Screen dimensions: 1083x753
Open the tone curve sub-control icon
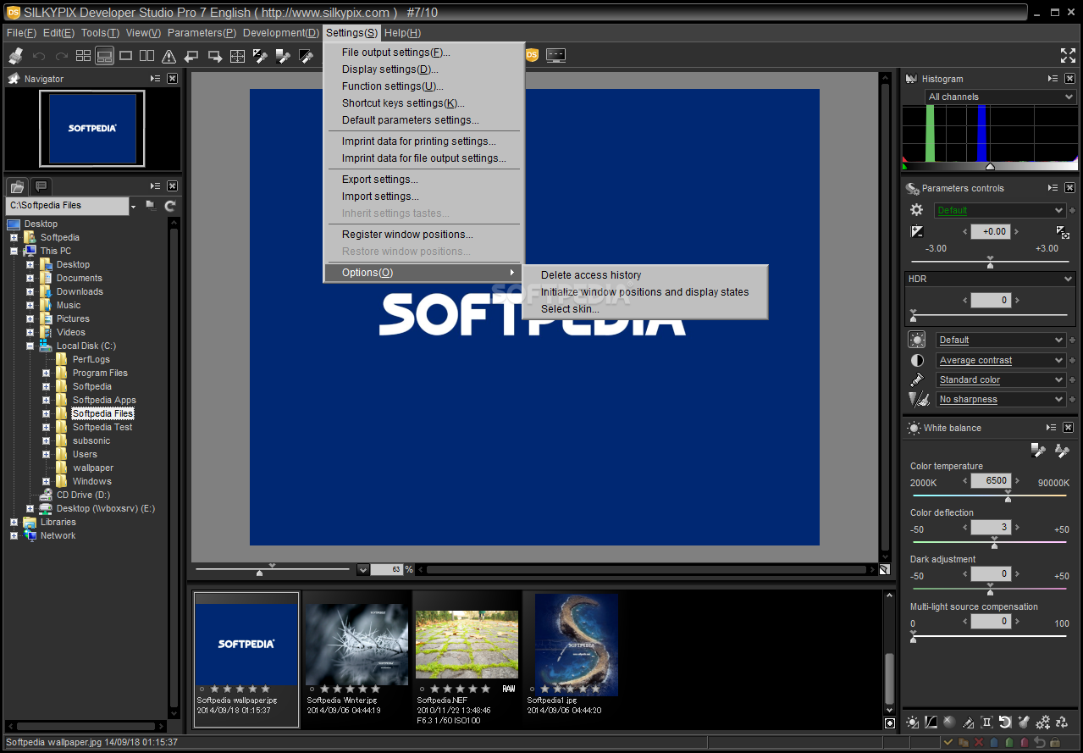[931, 723]
